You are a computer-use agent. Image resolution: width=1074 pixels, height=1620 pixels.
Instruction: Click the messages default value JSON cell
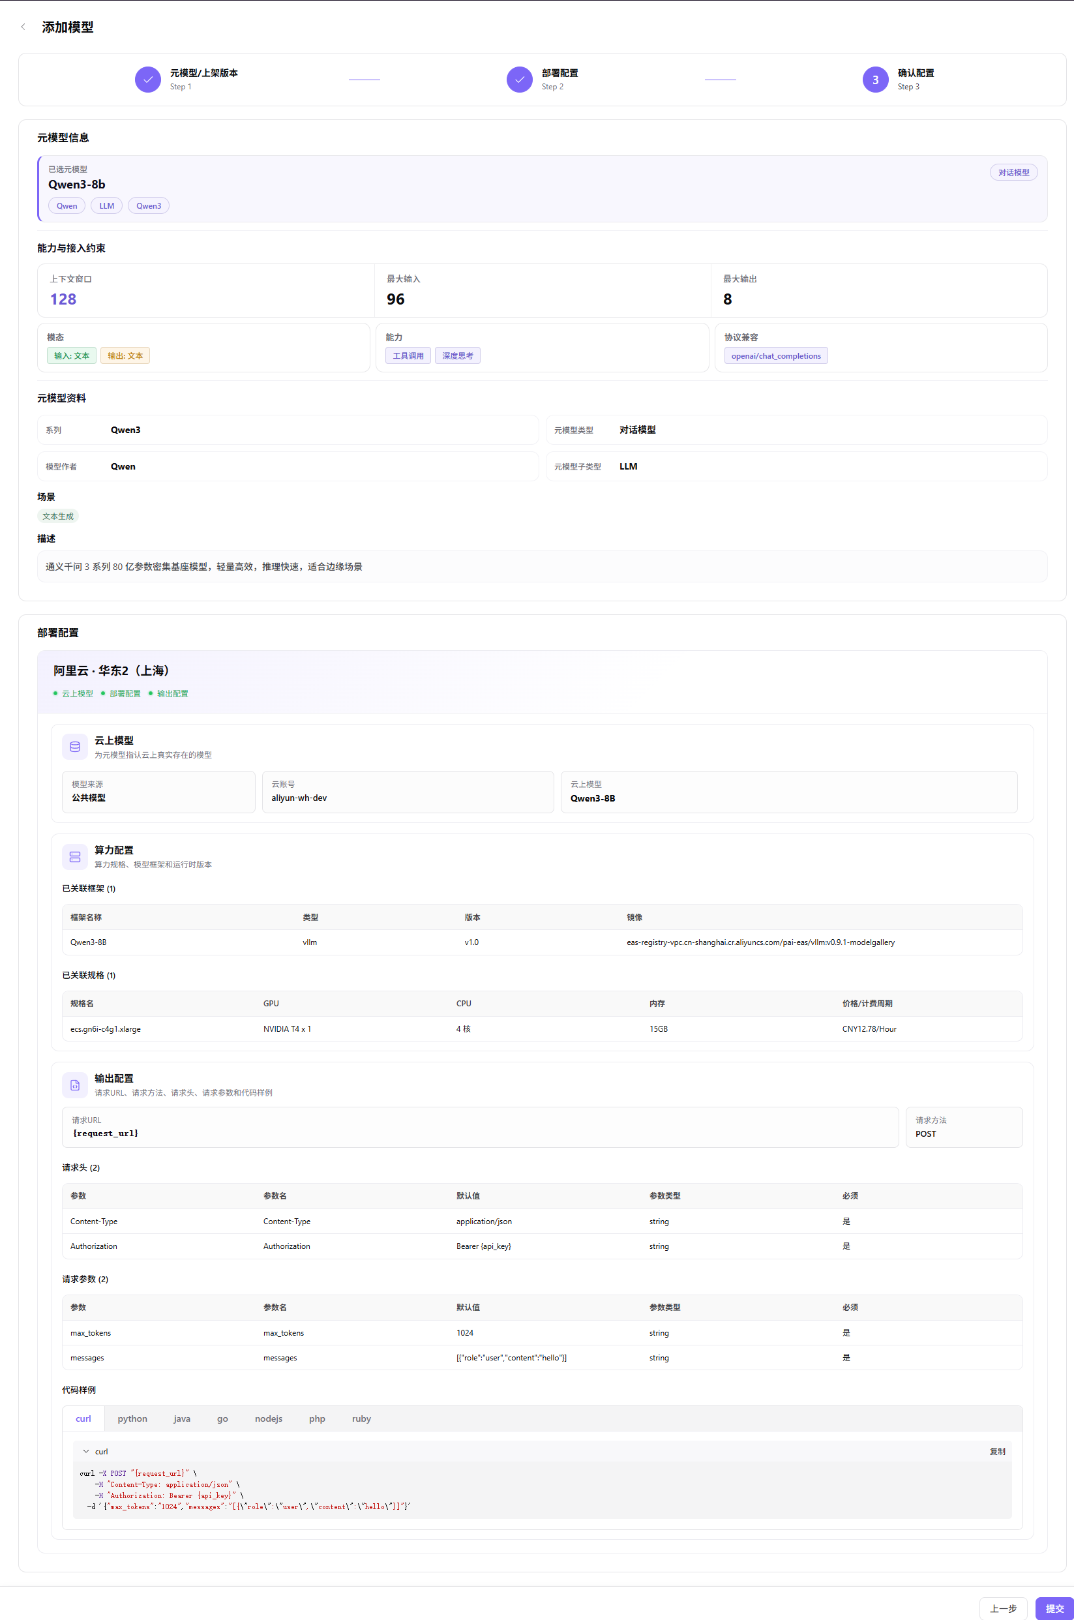tap(512, 1358)
